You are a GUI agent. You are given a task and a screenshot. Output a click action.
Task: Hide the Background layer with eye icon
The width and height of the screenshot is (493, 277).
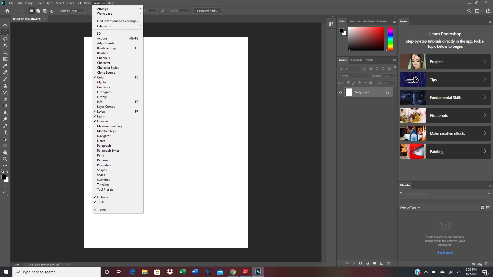pyautogui.click(x=340, y=92)
